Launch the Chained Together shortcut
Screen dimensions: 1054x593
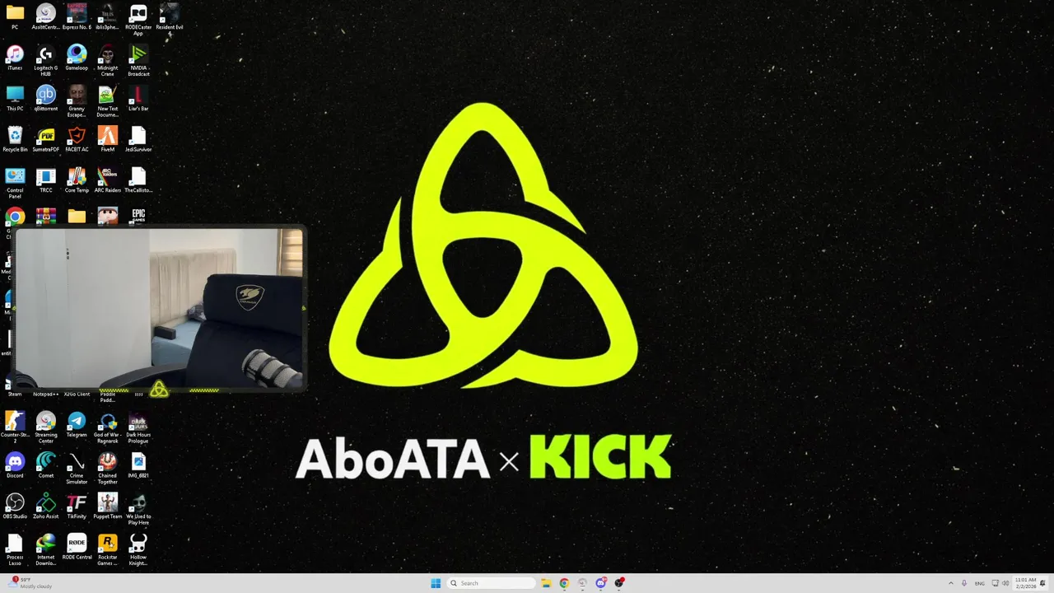108,469
